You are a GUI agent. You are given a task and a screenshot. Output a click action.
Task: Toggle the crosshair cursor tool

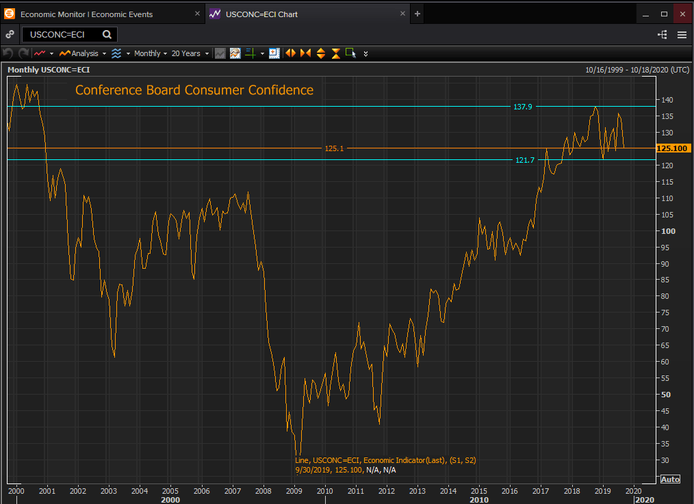[249, 53]
